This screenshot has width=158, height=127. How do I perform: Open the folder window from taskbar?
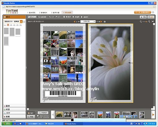point(54,124)
